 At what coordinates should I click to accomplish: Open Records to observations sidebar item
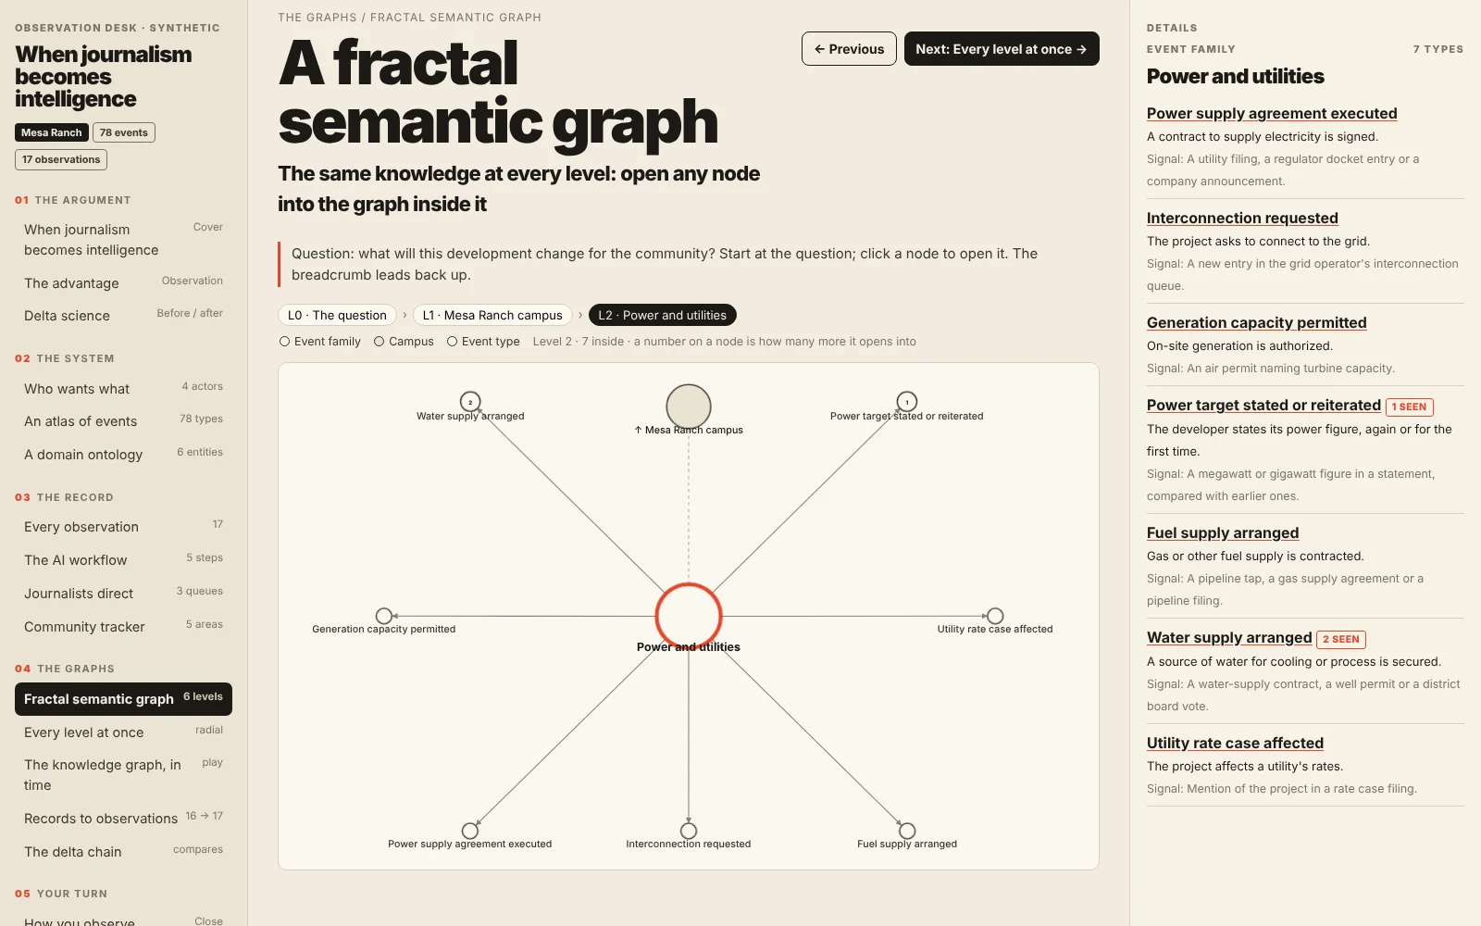[x=123, y=819]
